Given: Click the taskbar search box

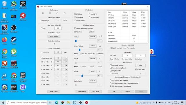Looking at the screenshot, I should coord(26,102).
